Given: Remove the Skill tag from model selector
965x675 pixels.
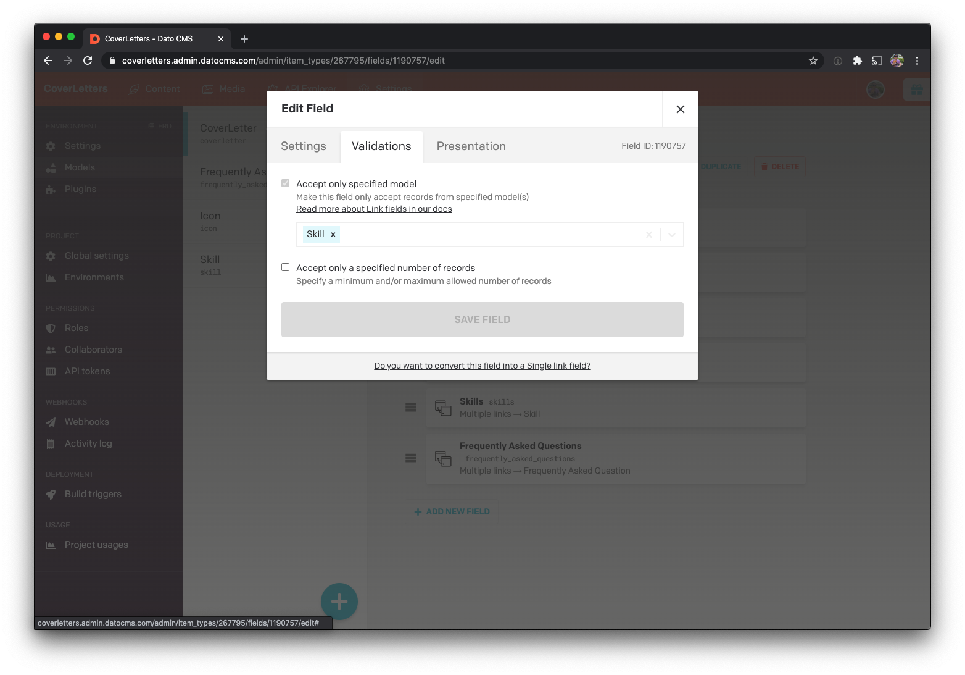Looking at the screenshot, I should click(x=333, y=235).
